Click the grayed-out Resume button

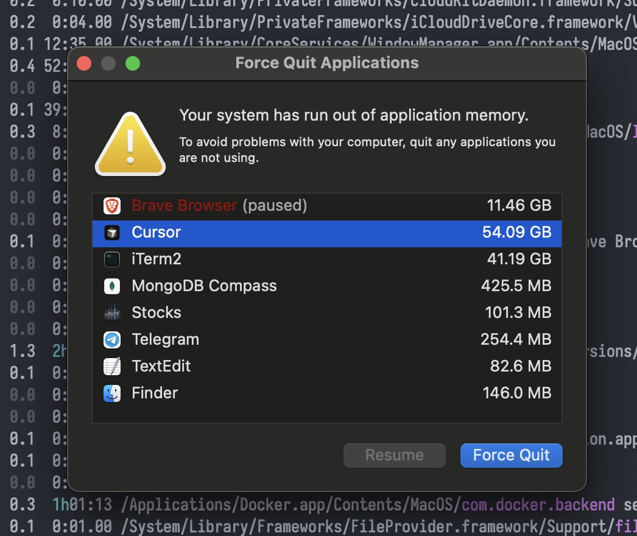[395, 455]
